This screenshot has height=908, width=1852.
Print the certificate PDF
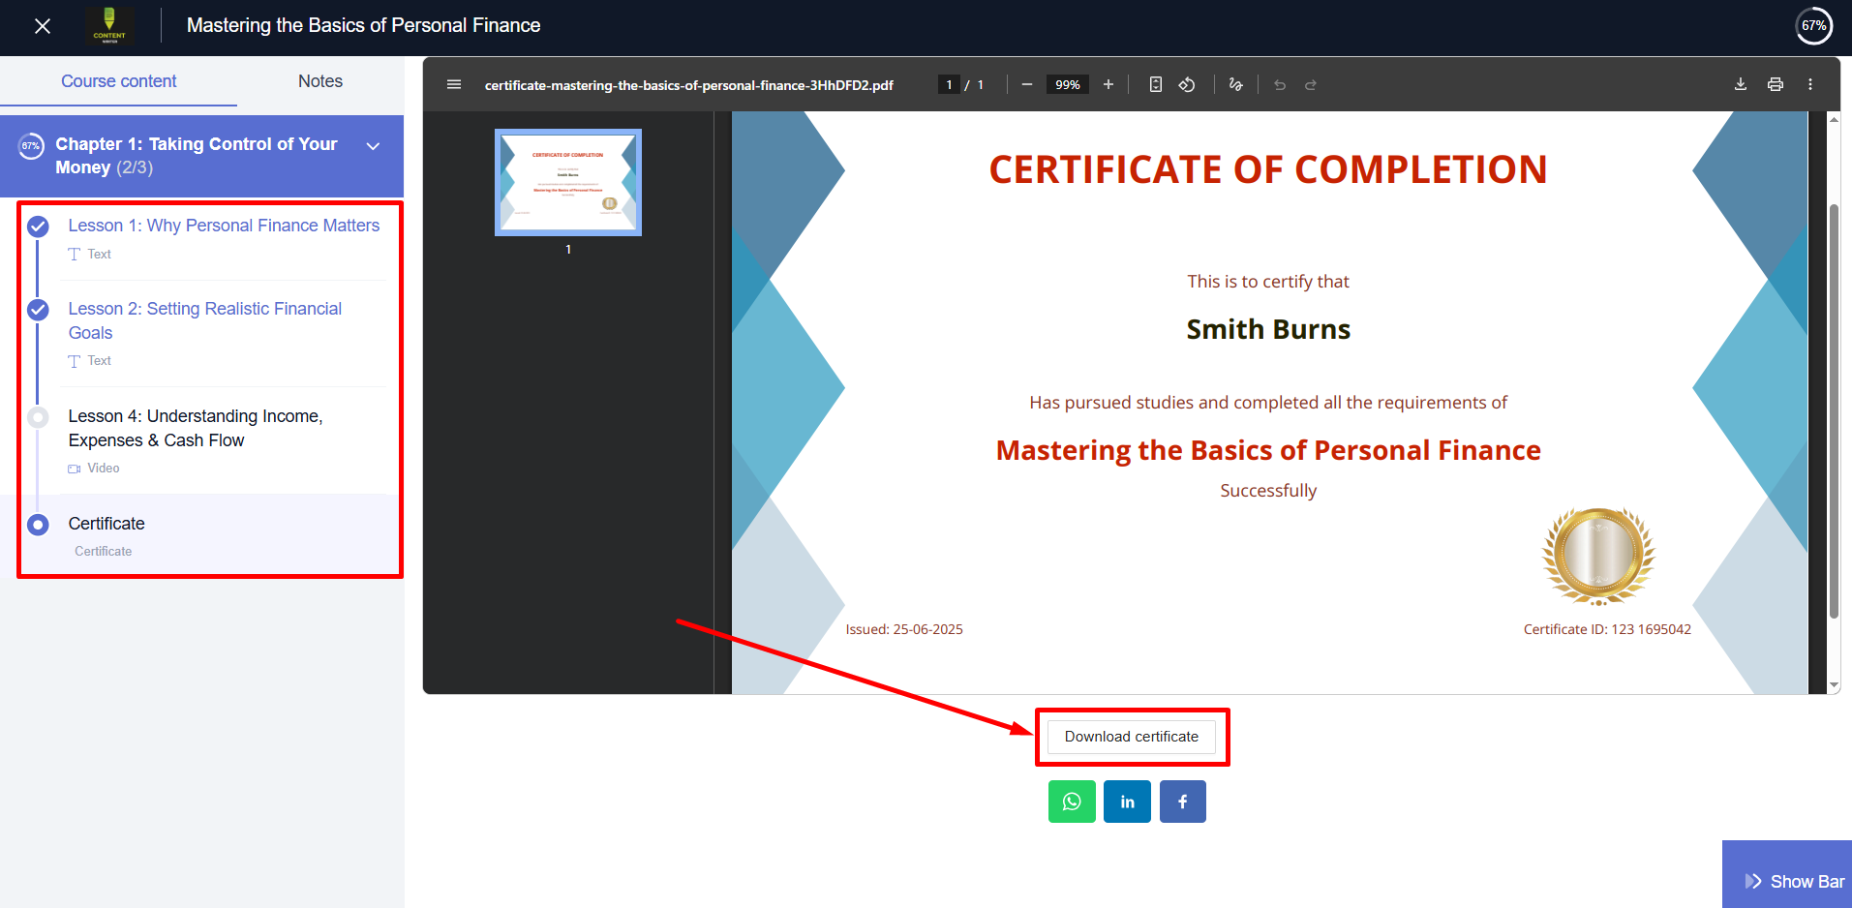[1776, 84]
